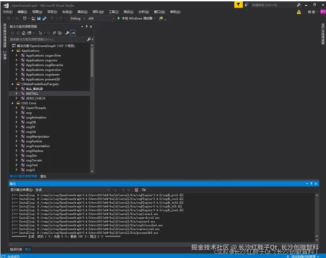Viewport: 326px width, 258px height.
Task: Open Output panel window options dropdown arrow
Action: [x=307, y=184]
